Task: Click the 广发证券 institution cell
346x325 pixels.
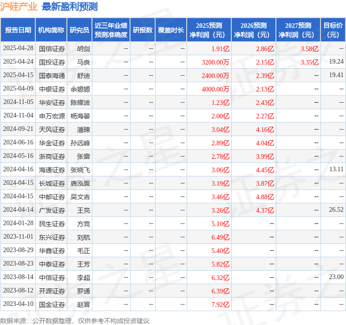Action: tap(52, 210)
